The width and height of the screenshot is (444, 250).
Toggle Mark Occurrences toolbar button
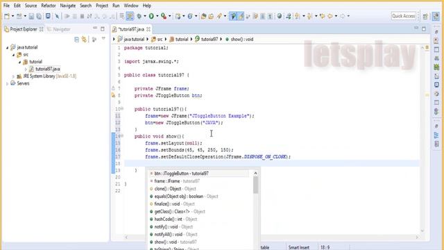tap(241, 16)
